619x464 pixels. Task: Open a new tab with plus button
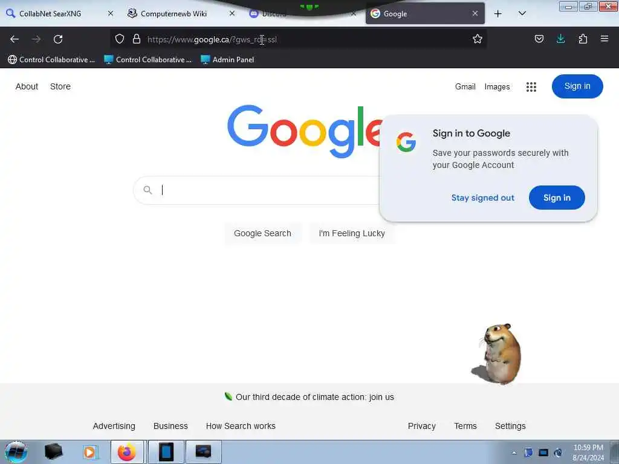click(x=498, y=14)
